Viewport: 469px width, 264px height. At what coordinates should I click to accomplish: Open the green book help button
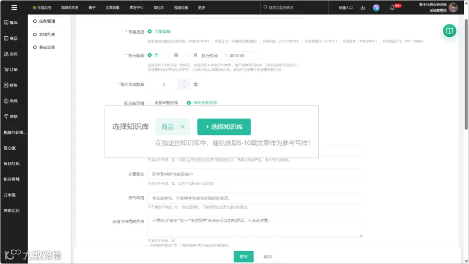coord(449,31)
